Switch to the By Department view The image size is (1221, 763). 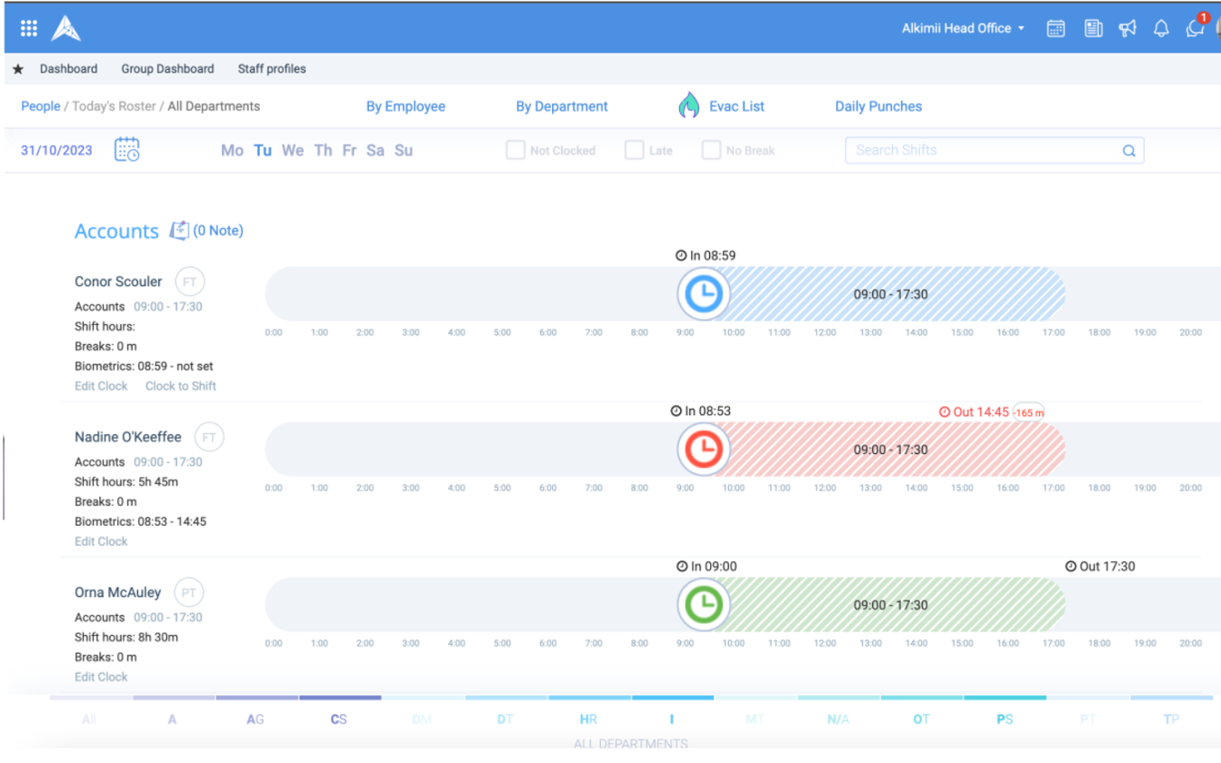562,106
